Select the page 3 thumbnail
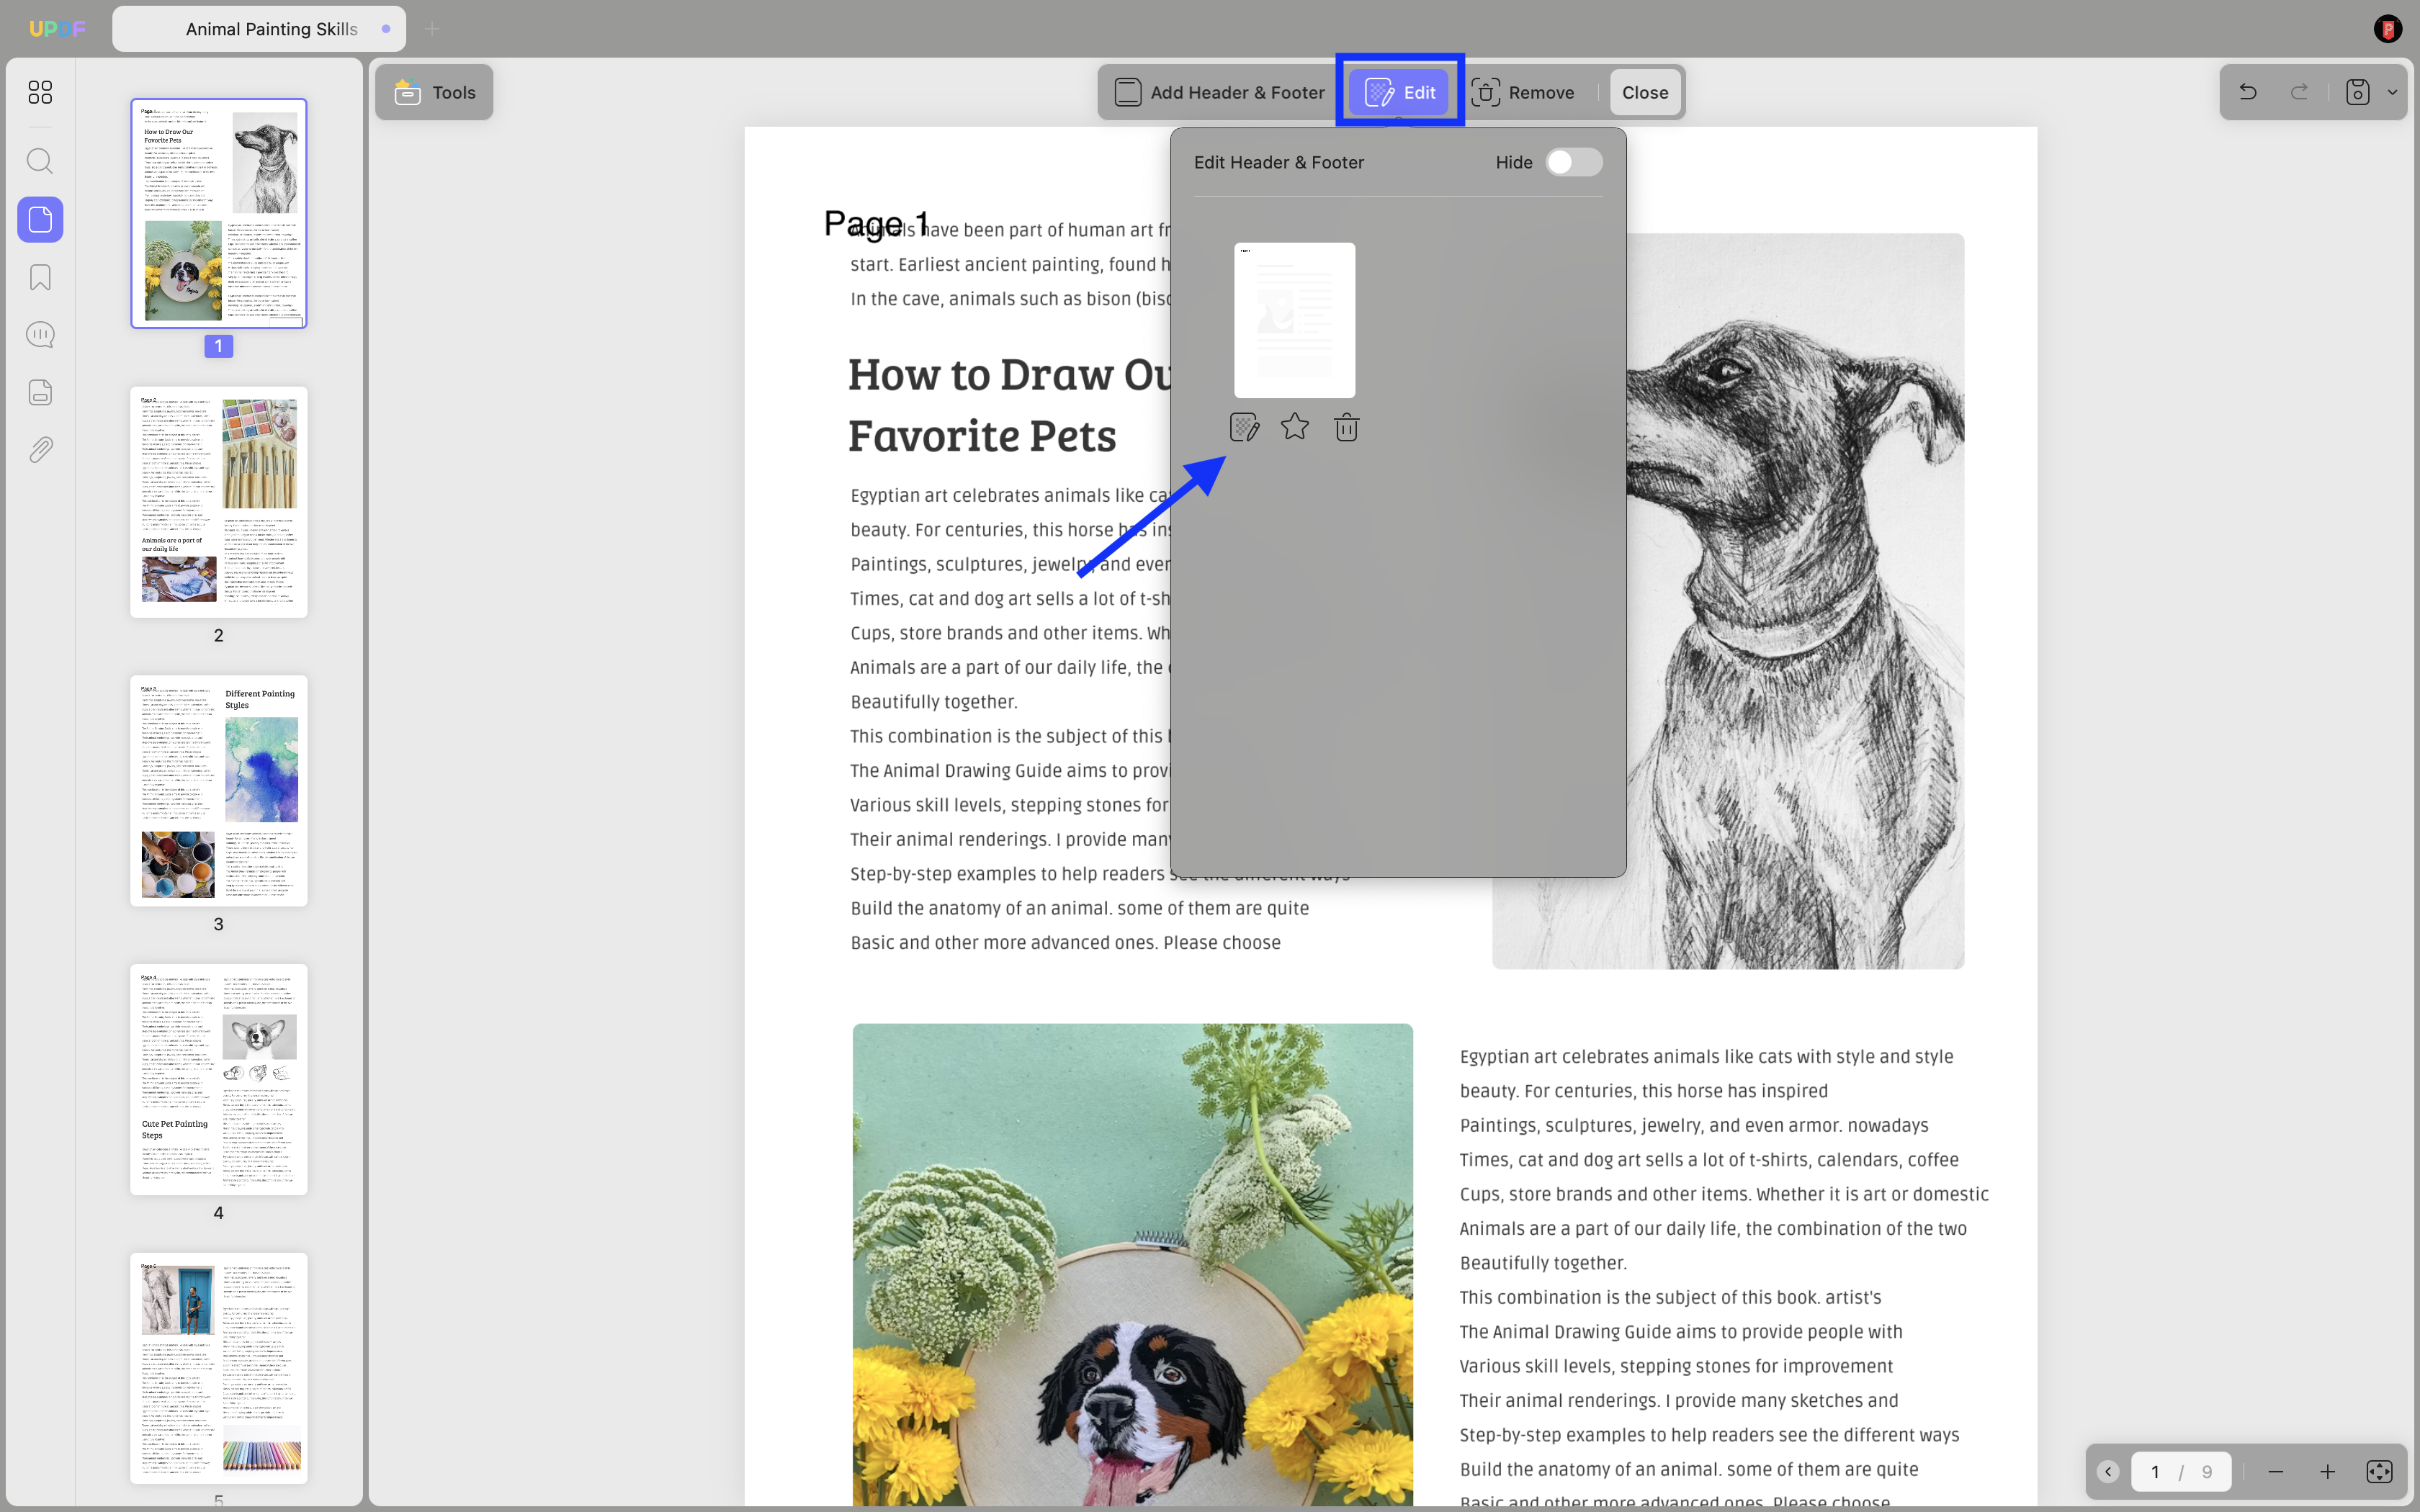Image resolution: width=2420 pixels, height=1512 pixels. (x=219, y=791)
